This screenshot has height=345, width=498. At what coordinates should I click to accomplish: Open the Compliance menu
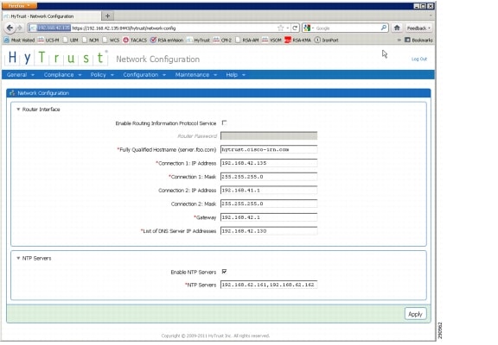(62, 75)
